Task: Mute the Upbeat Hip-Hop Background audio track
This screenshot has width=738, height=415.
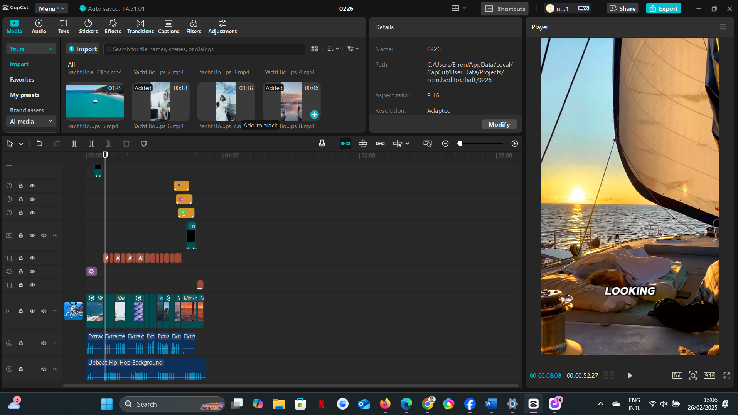Action: click(44, 369)
